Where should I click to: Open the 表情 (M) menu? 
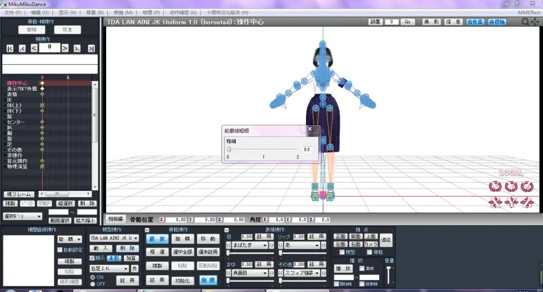click(123, 13)
